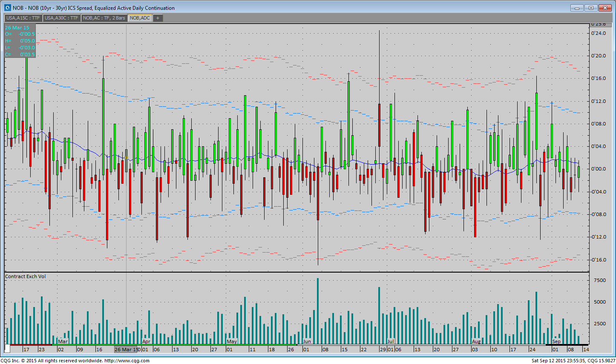Click the 18 date label on the time axis

coord(272,350)
